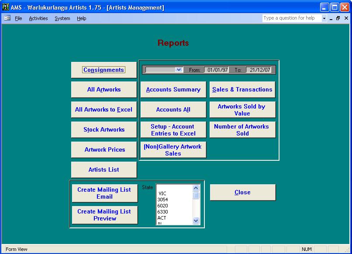The width and height of the screenshot is (352, 254).
Task: Open the form control icon beside File menu
Action: 7,18
